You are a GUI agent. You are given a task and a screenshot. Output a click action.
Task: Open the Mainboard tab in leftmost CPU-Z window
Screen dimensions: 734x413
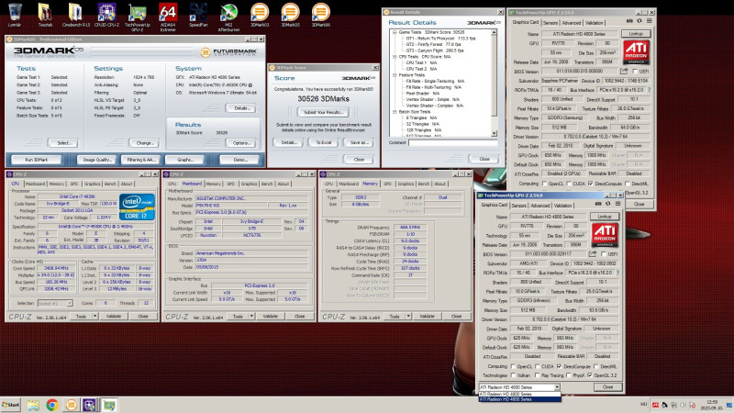coord(35,184)
